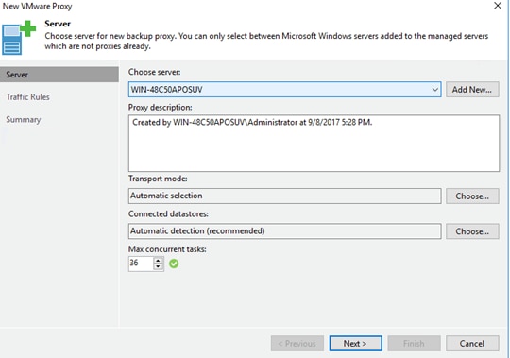510x358 pixels.
Task: Click the server-with-plus proxy icon
Action: (19, 38)
